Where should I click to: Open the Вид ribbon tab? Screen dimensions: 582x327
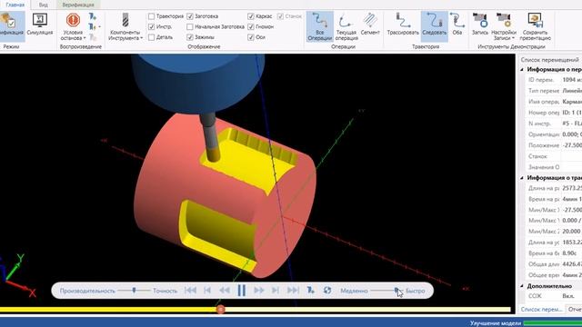(44, 5)
